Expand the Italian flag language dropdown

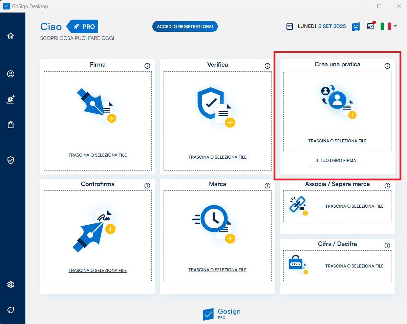coord(388,26)
